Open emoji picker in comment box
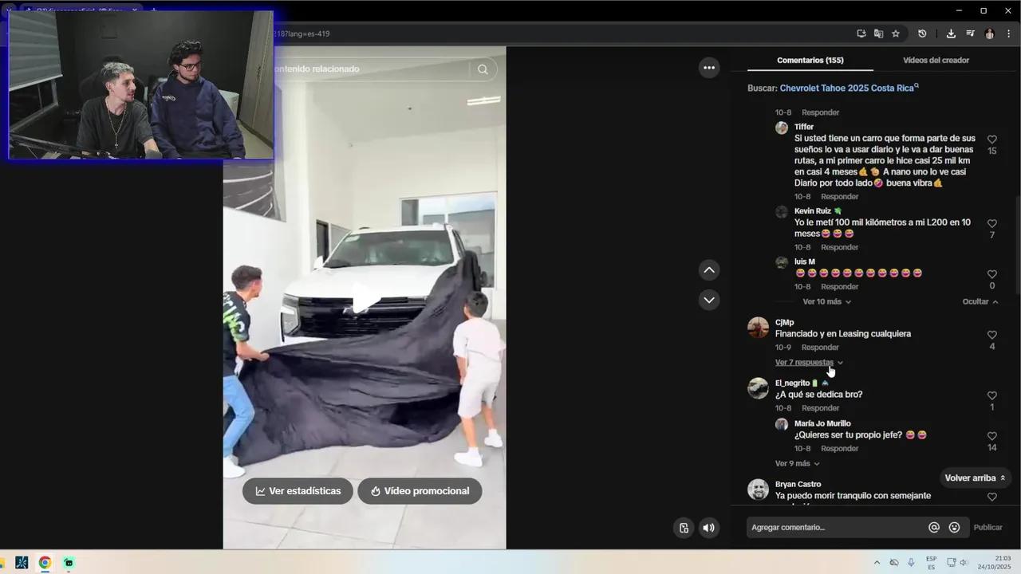Image resolution: width=1021 pixels, height=574 pixels. (955, 528)
